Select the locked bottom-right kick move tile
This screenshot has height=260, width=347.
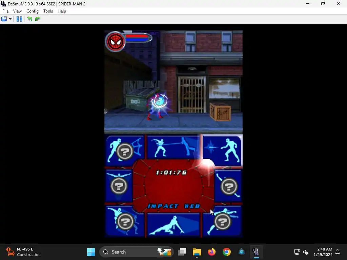(x=222, y=221)
